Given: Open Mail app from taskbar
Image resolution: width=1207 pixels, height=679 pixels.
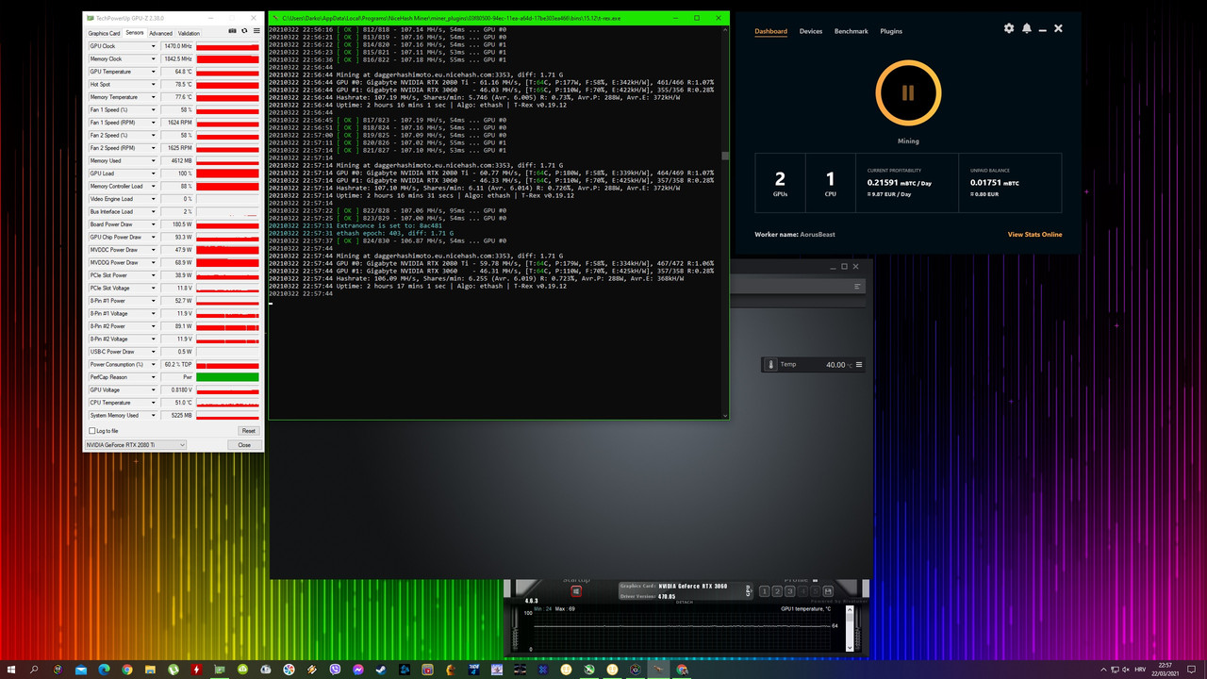Looking at the screenshot, I should point(81,670).
